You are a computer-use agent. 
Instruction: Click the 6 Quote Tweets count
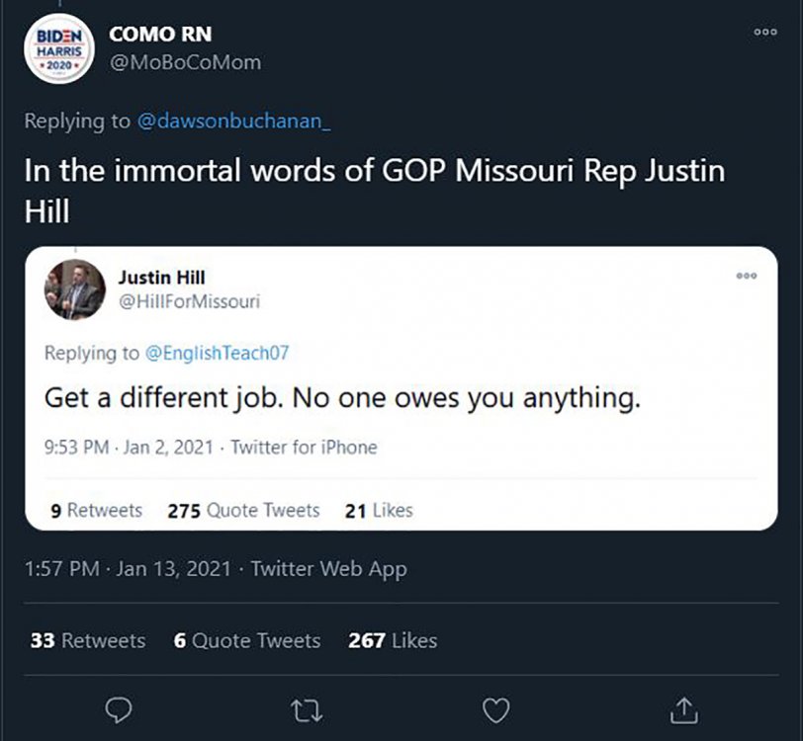tap(246, 640)
